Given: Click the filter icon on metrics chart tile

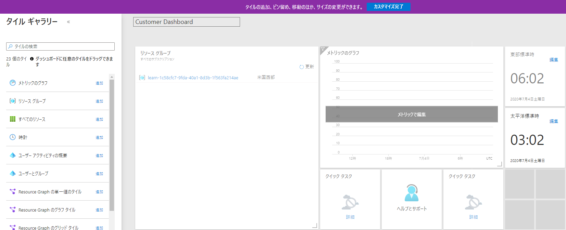Looking at the screenshot, I should (x=323, y=49).
